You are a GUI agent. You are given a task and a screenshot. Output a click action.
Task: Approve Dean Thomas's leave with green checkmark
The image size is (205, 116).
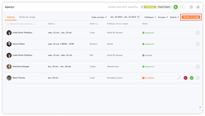[192, 78]
